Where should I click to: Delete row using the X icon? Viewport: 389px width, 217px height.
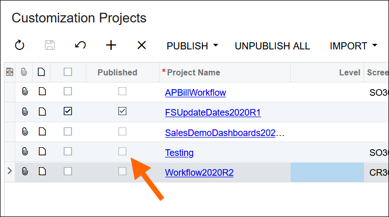pyautogui.click(x=142, y=45)
